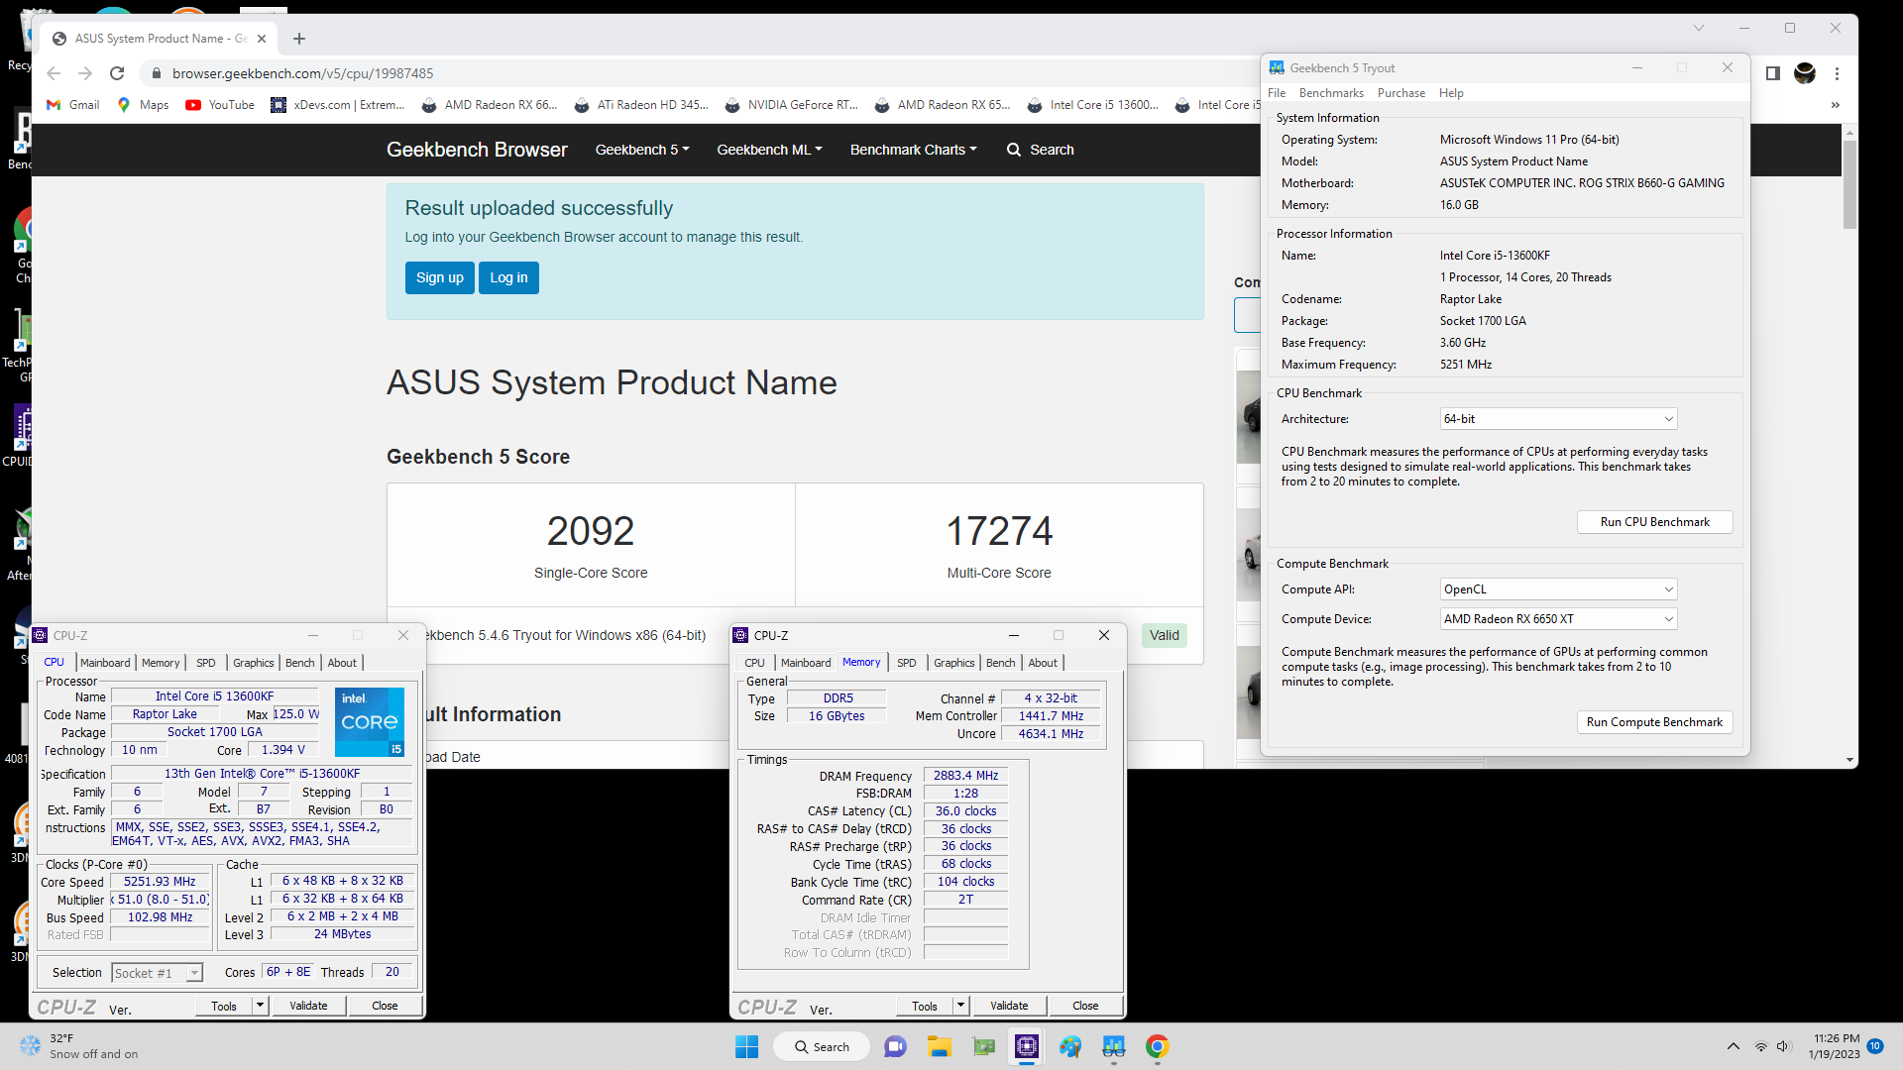Open Geekbench 5 Benchmarks menu
Image resolution: width=1903 pixels, height=1070 pixels.
1331,93
